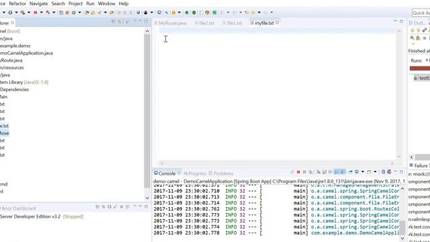Viewport: 430px width, 242px height.
Task: Maximize the editor area
Action: click(x=401, y=21)
